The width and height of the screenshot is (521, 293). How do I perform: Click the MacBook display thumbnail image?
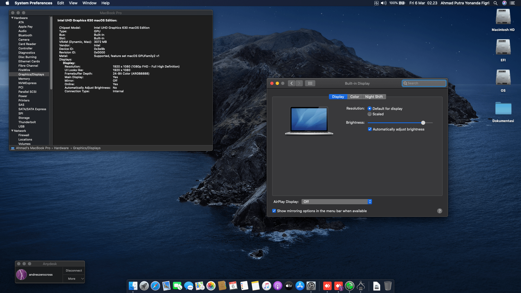309,120
